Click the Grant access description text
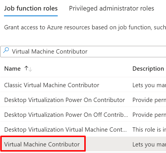Screen dimensions: 166x153 85,27
